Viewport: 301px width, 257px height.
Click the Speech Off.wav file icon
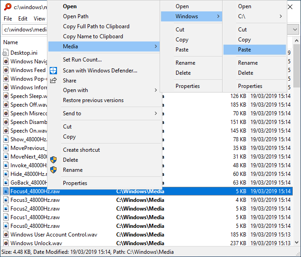6,105
